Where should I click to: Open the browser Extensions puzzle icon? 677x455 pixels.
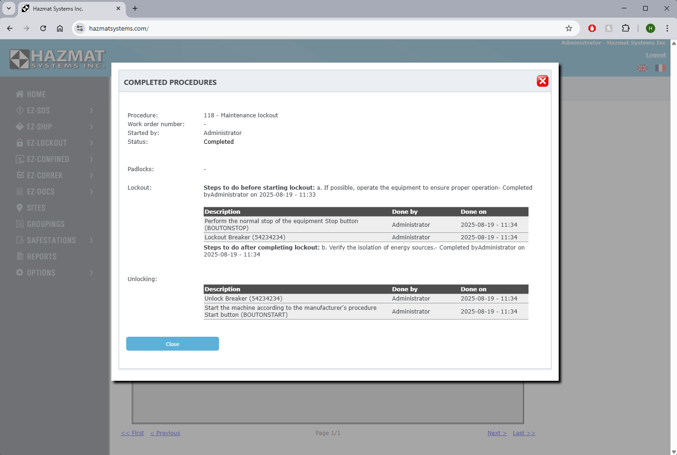tap(625, 28)
